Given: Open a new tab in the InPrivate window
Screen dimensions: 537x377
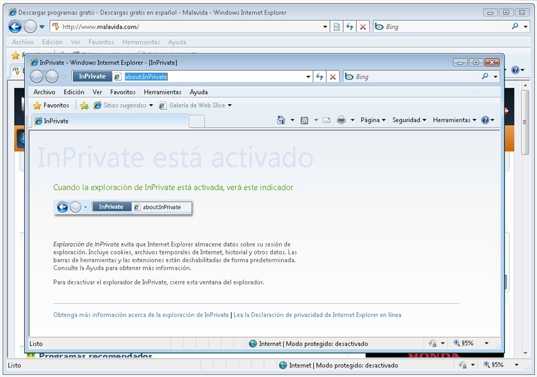Looking at the screenshot, I should tap(197, 121).
